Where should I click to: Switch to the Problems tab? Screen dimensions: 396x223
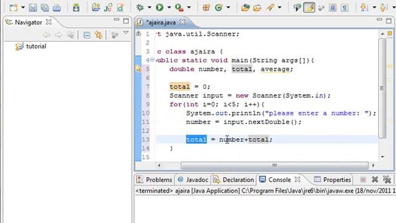[x=155, y=180]
